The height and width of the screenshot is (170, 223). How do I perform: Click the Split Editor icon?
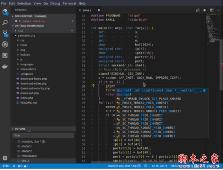[x=212, y=10]
